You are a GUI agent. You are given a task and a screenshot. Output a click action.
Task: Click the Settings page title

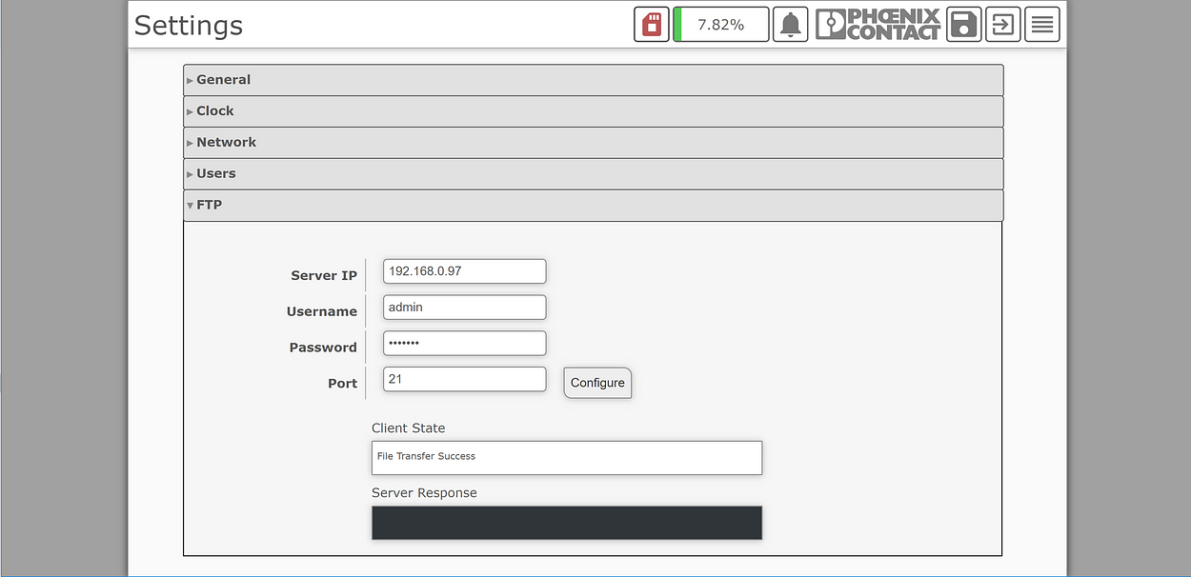click(x=189, y=26)
